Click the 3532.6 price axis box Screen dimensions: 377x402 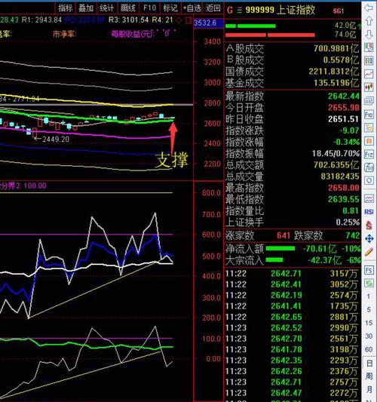point(208,23)
